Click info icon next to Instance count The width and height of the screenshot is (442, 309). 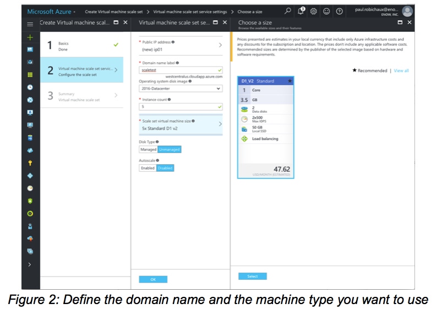pyautogui.click(x=169, y=100)
